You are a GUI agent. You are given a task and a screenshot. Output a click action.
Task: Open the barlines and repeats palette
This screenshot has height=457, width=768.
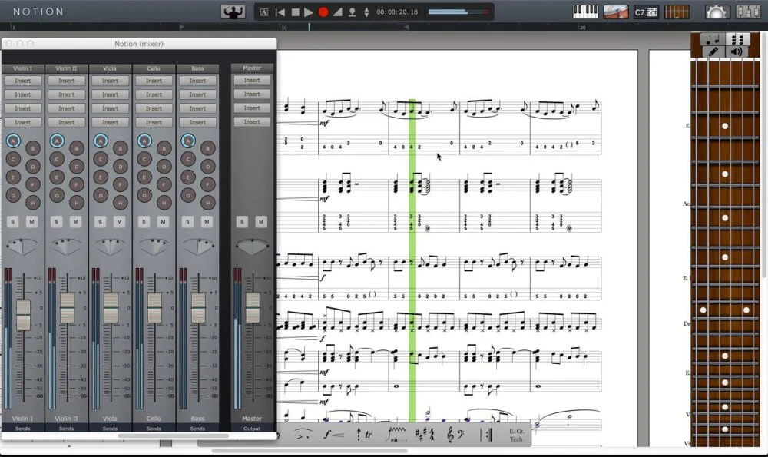click(486, 434)
